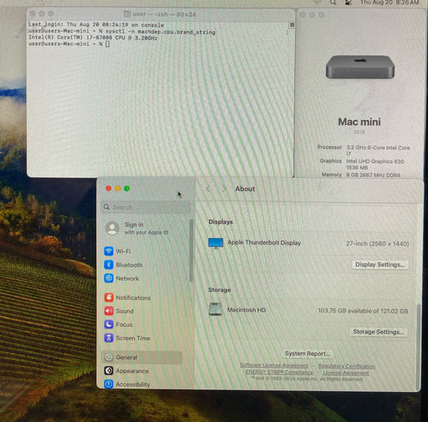Open Spotlight search in the menu bar
The width and height of the screenshot is (428, 422).
pyautogui.click(x=333, y=3)
